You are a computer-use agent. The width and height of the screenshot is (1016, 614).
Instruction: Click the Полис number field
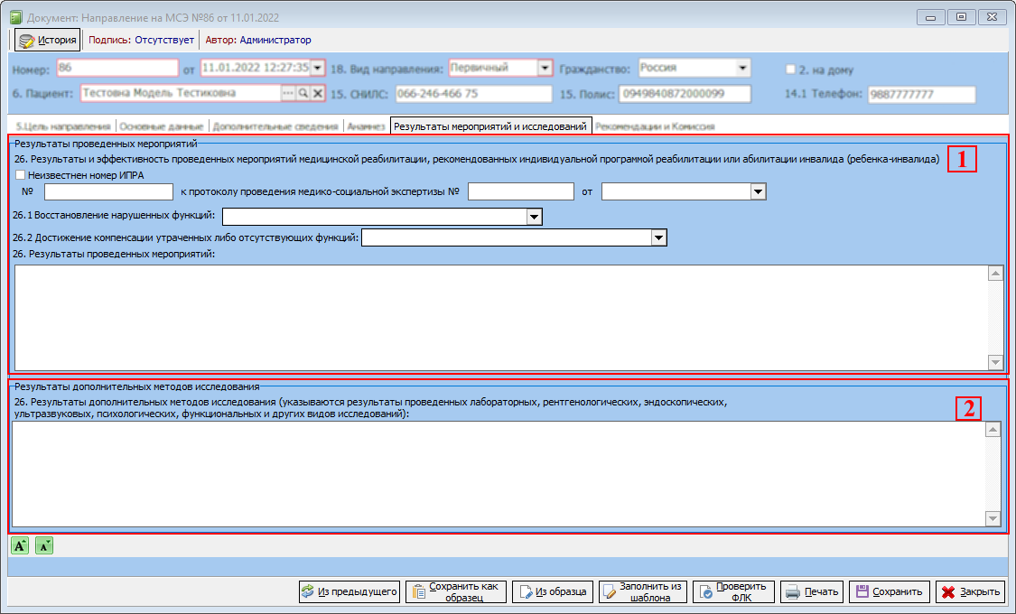[685, 94]
